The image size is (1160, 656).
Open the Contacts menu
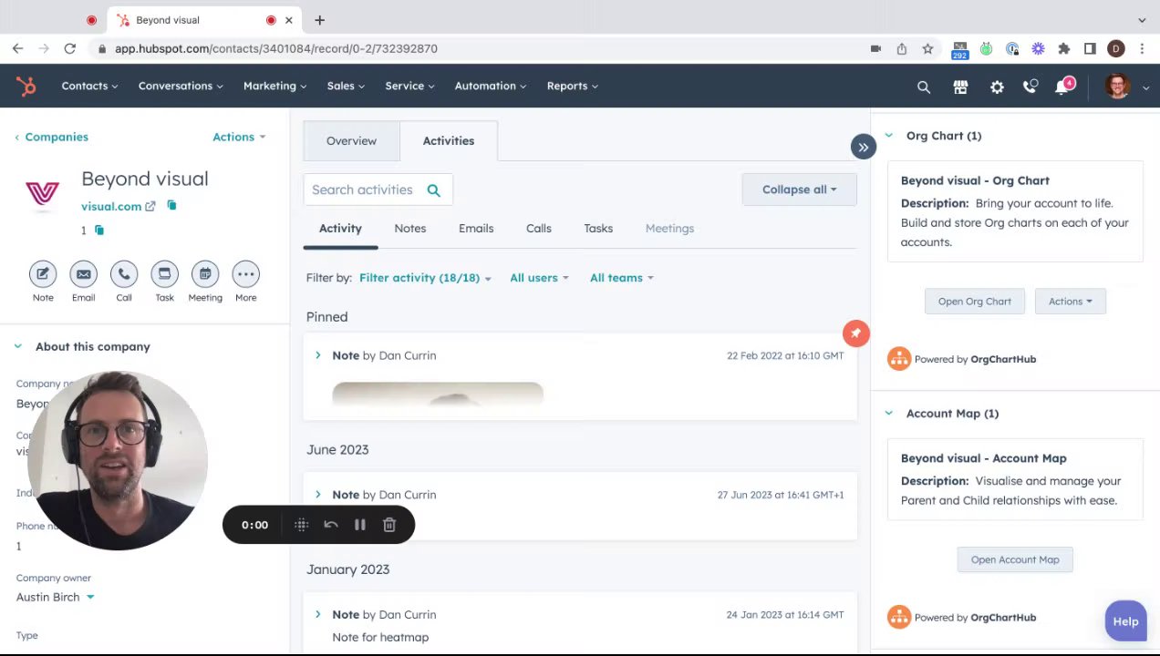(x=89, y=86)
